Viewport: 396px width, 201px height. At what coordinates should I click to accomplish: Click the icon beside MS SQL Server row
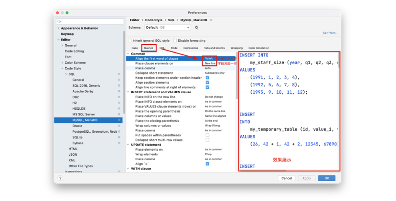tap(119, 114)
